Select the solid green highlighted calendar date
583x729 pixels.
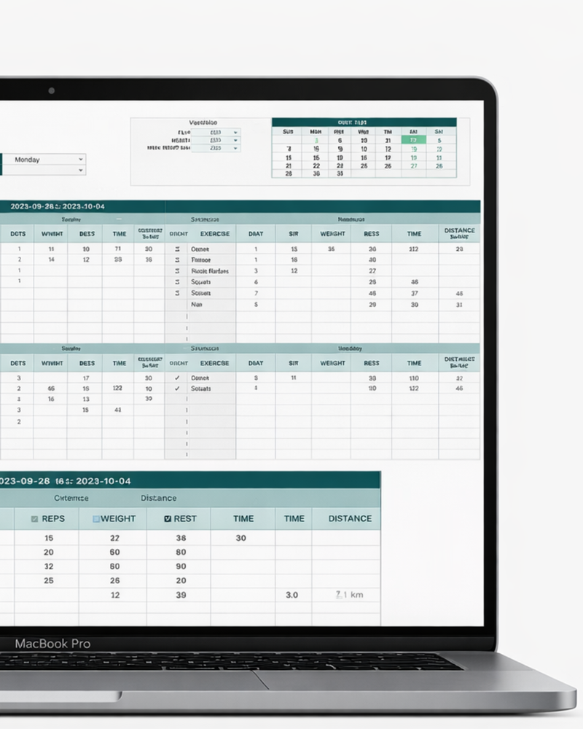click(x=413, y=140)
